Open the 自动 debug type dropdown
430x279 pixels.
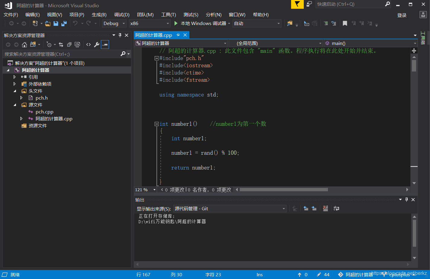[257, 24]
